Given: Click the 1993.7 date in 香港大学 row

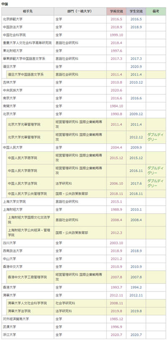Looking at the screenshot, I should tap(116, 287).
